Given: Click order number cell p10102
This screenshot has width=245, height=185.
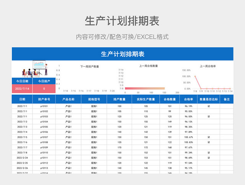Looking at the screenshot, I should [44, 111].
